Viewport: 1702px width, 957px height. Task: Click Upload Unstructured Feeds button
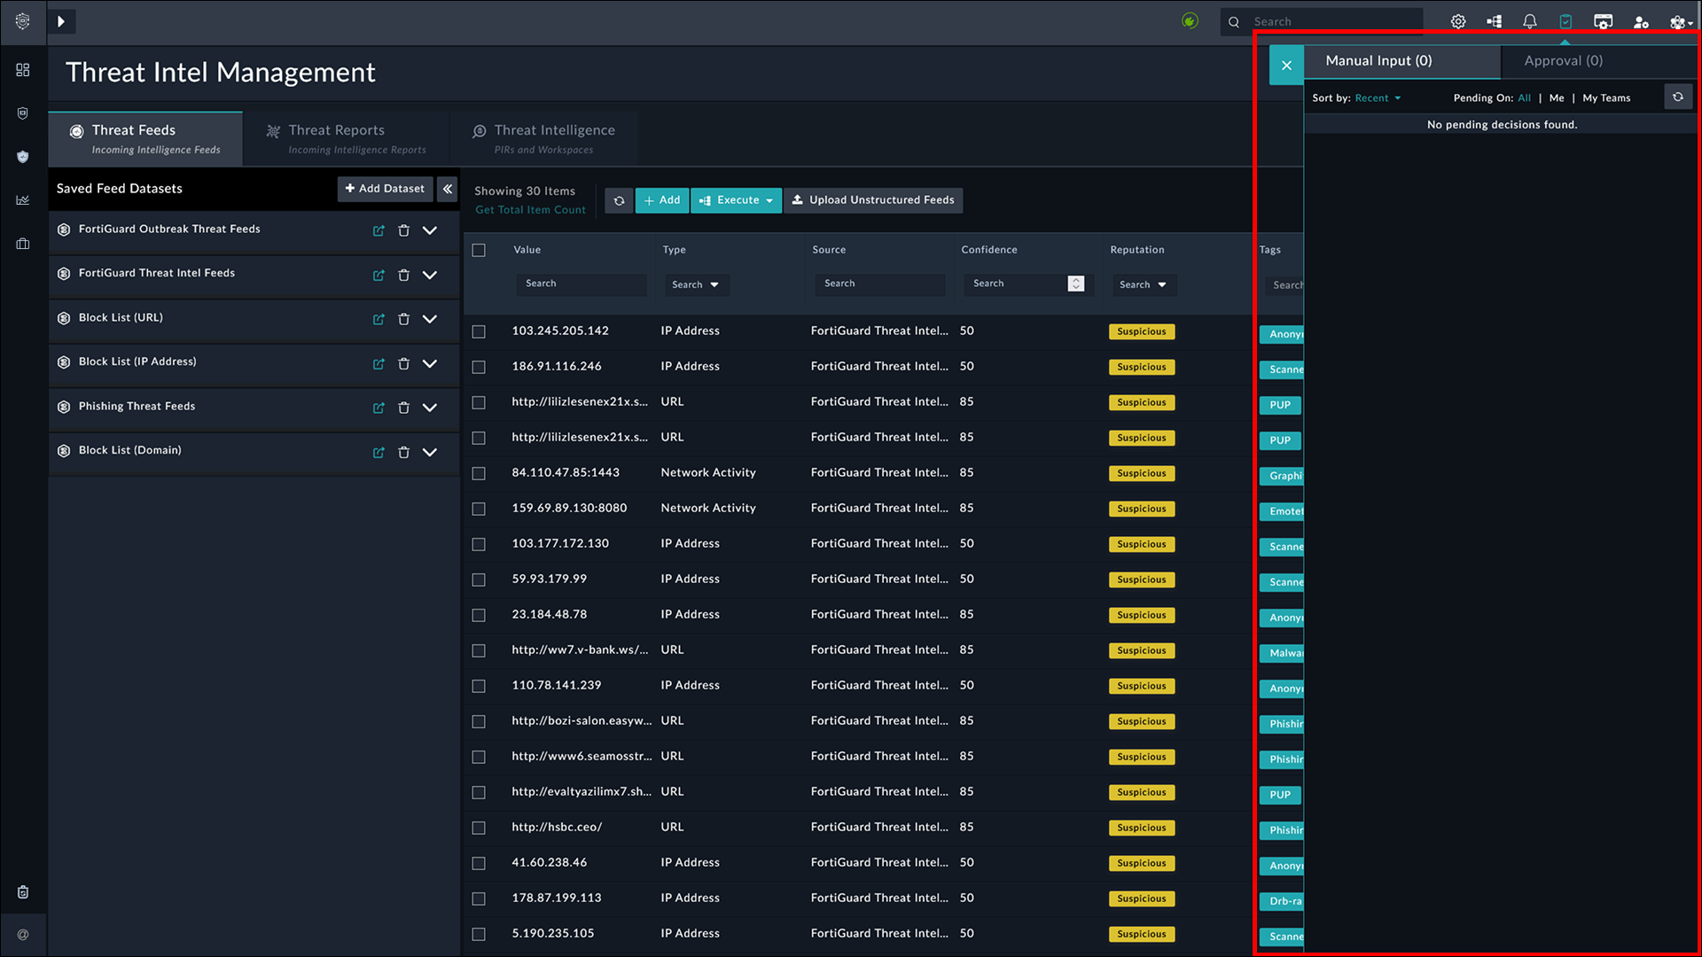tap(873, 200)
